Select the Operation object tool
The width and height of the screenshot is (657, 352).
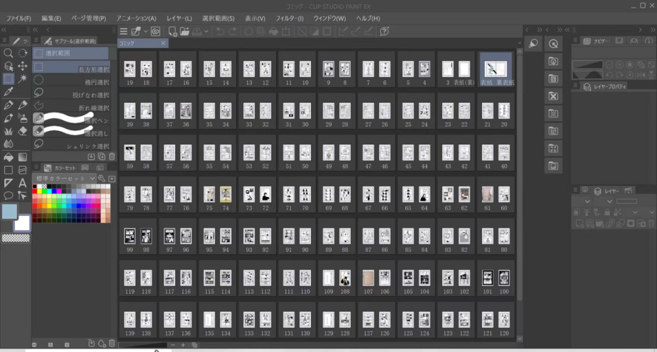pyautogui.click(x=8, y=66)
